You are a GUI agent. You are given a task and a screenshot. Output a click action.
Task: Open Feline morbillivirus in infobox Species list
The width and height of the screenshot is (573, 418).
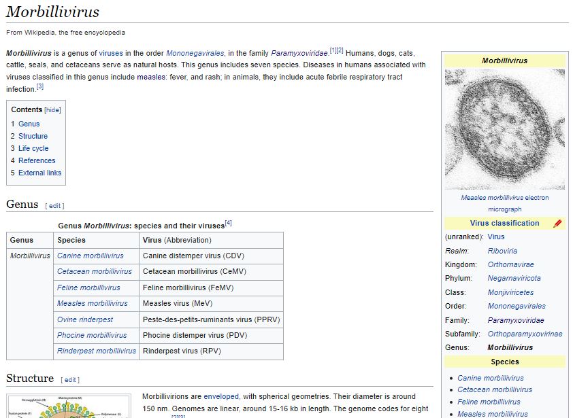(489, 402)
